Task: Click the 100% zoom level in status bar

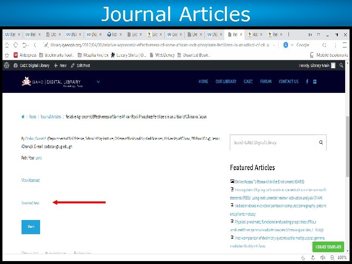Action: pyautogui.click(x=342, y=258)
